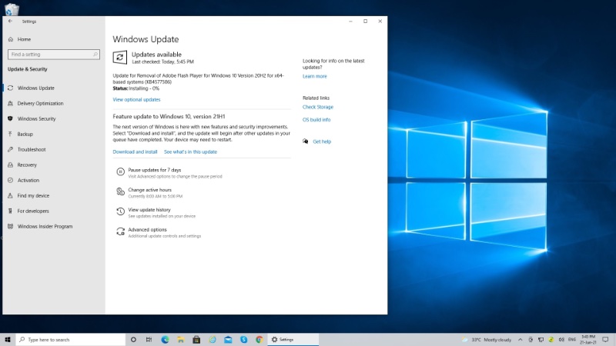Click the Windows Security shield icon
Image resolution: width=616 pixels, height=346 pixels.
(x=10, y=118)
